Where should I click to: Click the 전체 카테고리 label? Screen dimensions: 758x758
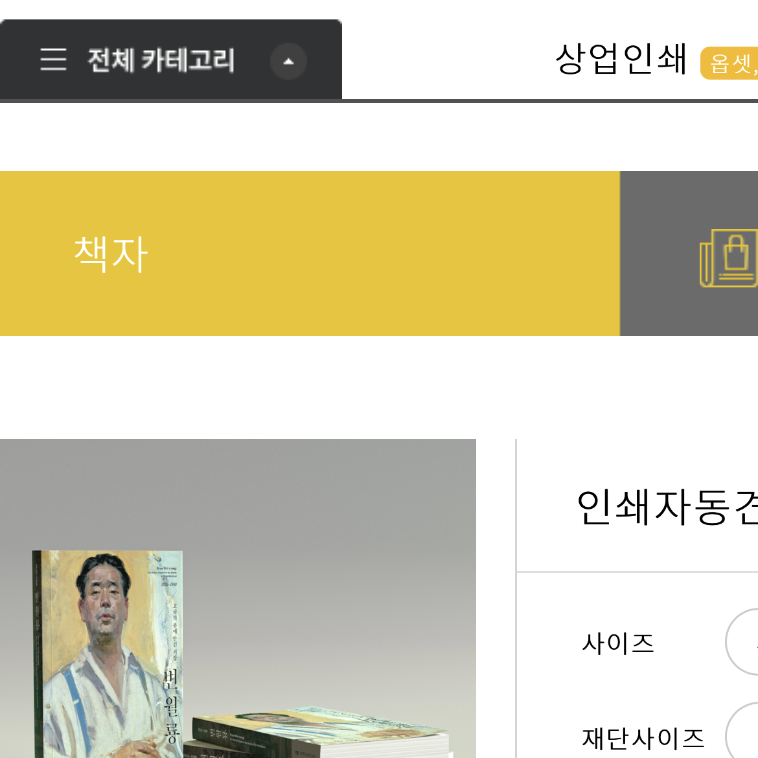[x=161, y=60]
